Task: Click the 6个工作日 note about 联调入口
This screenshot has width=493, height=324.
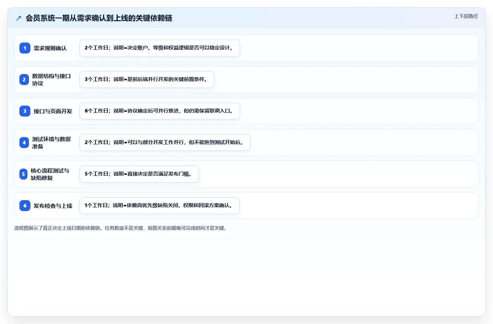Action: (160, 111)
